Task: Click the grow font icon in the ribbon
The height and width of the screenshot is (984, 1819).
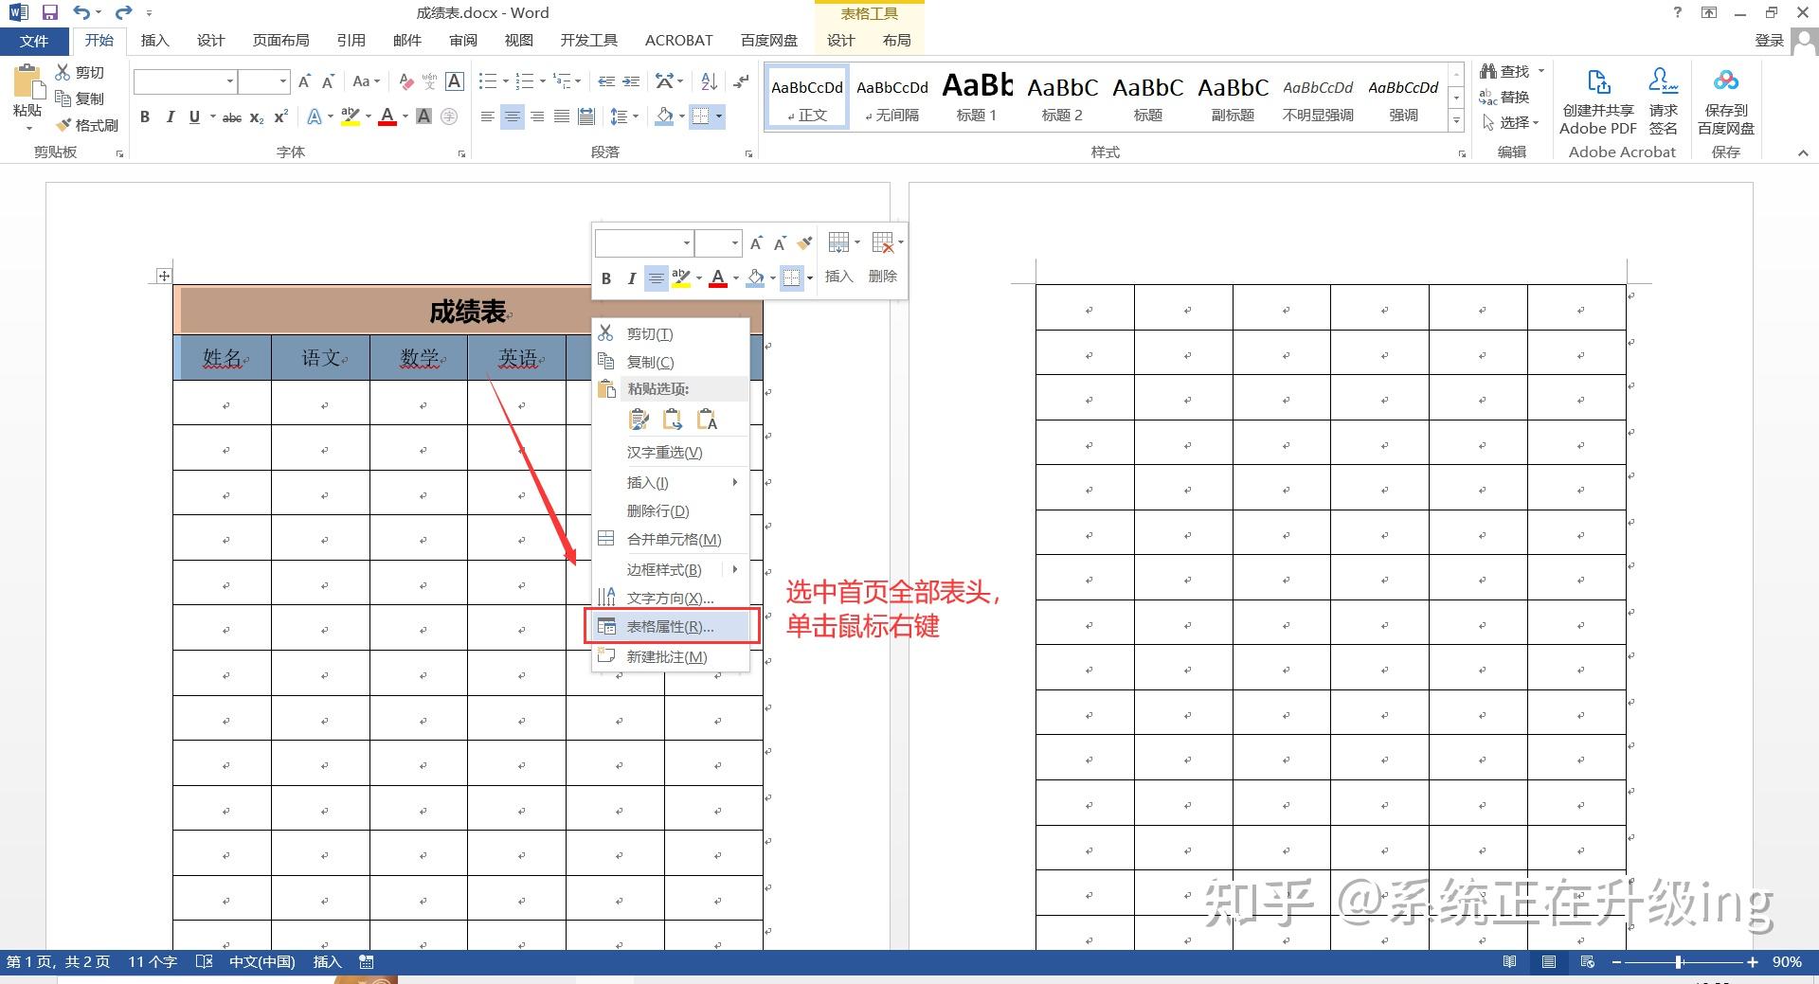Action: pyautogui.click(x=304, y=81)
